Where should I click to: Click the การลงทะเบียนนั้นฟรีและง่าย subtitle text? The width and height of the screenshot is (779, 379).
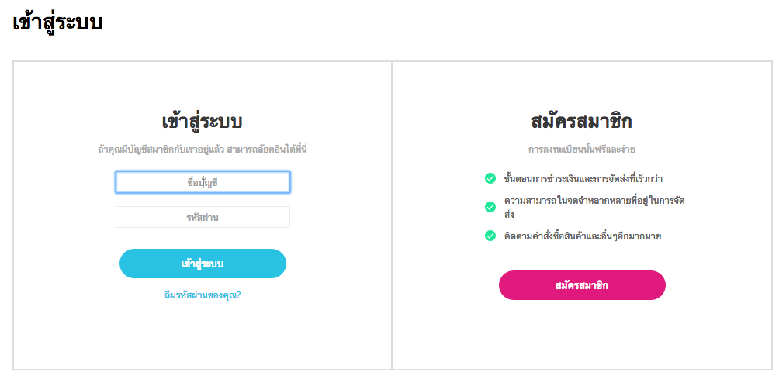coord(581,148)
